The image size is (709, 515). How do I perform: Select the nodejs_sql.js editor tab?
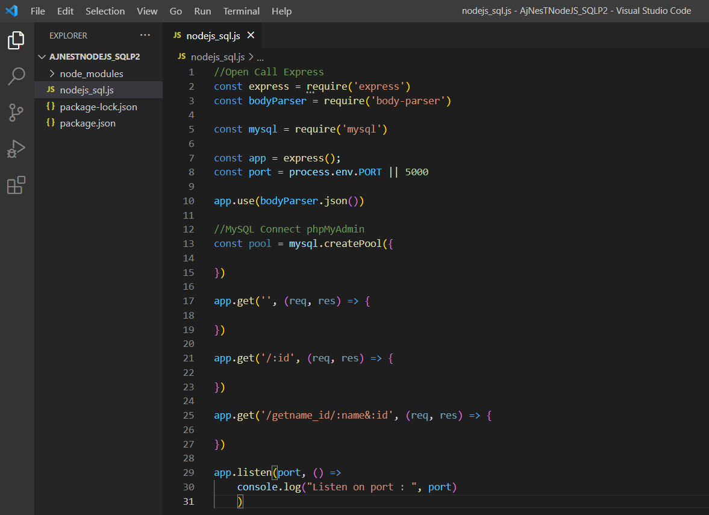coord(213,36)
